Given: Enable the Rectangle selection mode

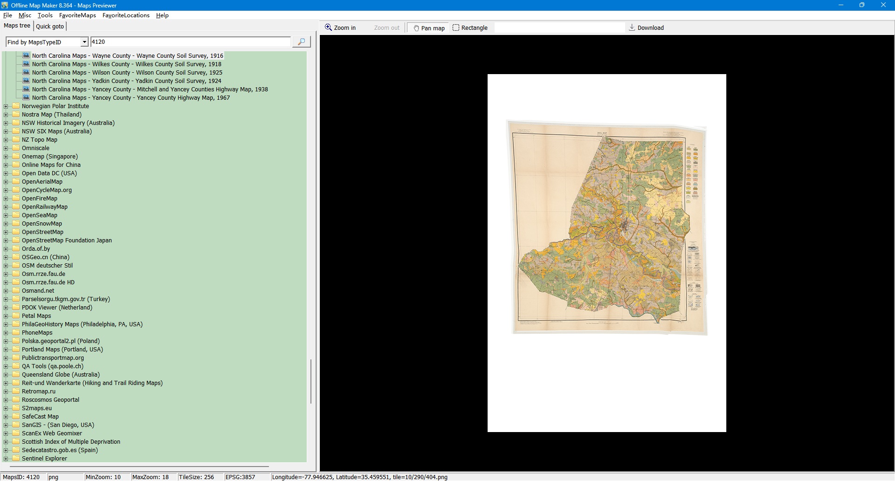Looking at the screenshot, I should tap(470, 28).
